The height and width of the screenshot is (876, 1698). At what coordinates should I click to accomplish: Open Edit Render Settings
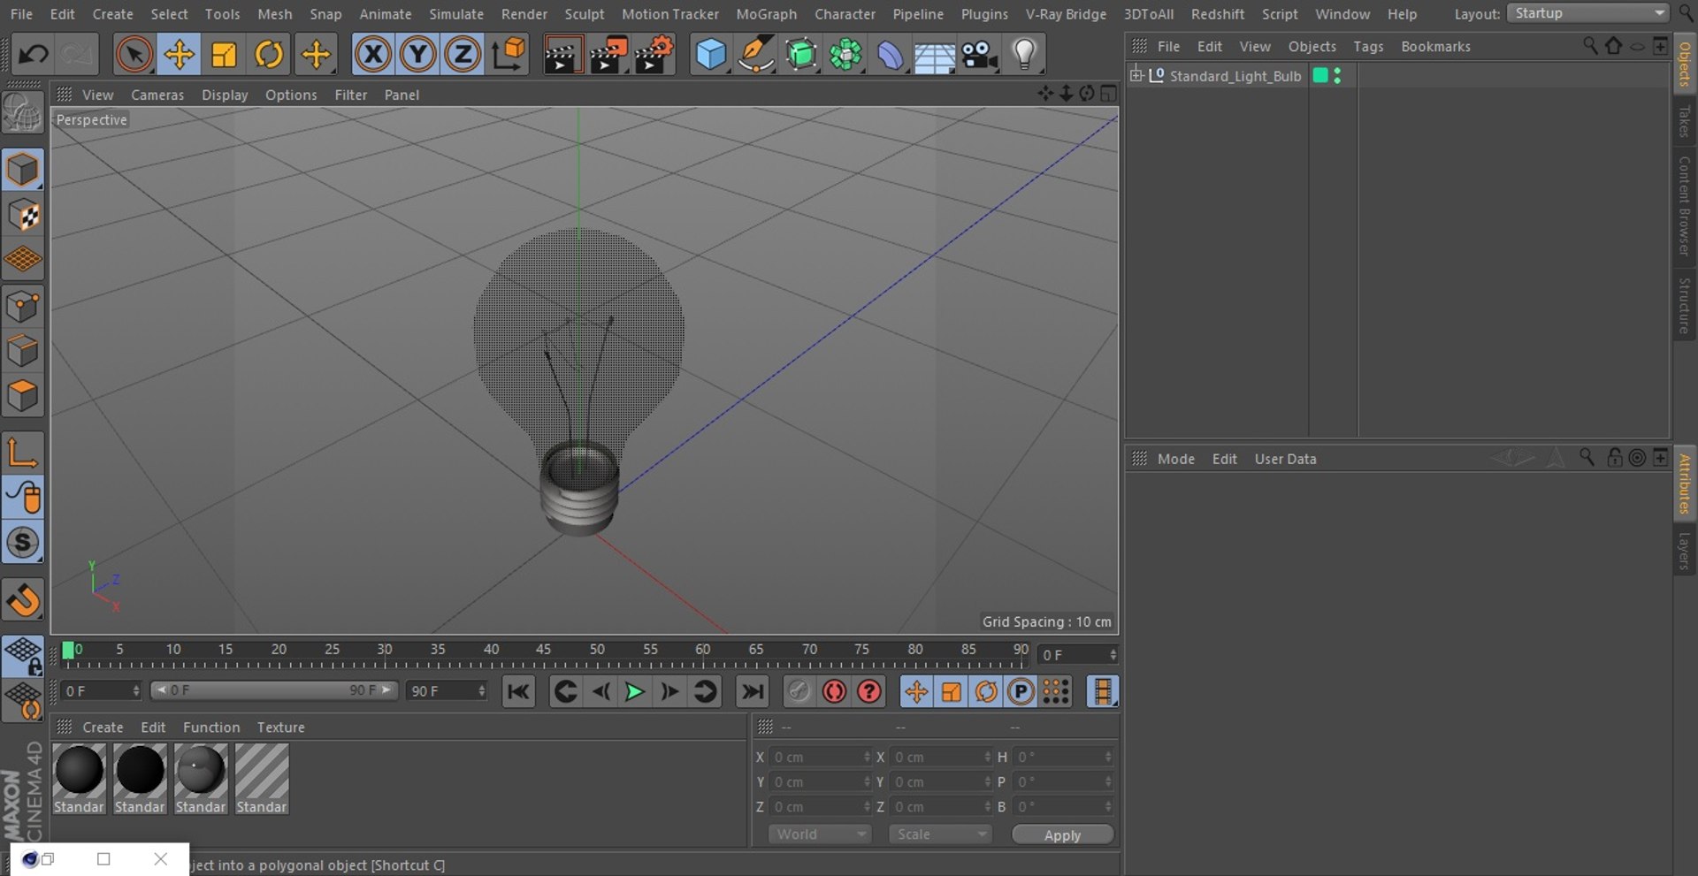point(654,55)
